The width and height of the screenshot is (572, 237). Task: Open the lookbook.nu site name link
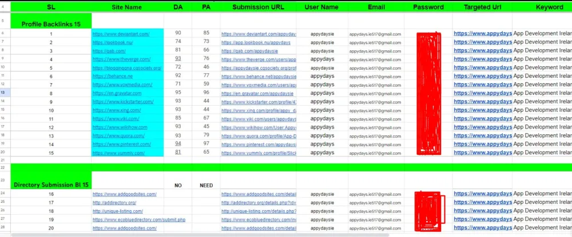[x=112, y=43]
